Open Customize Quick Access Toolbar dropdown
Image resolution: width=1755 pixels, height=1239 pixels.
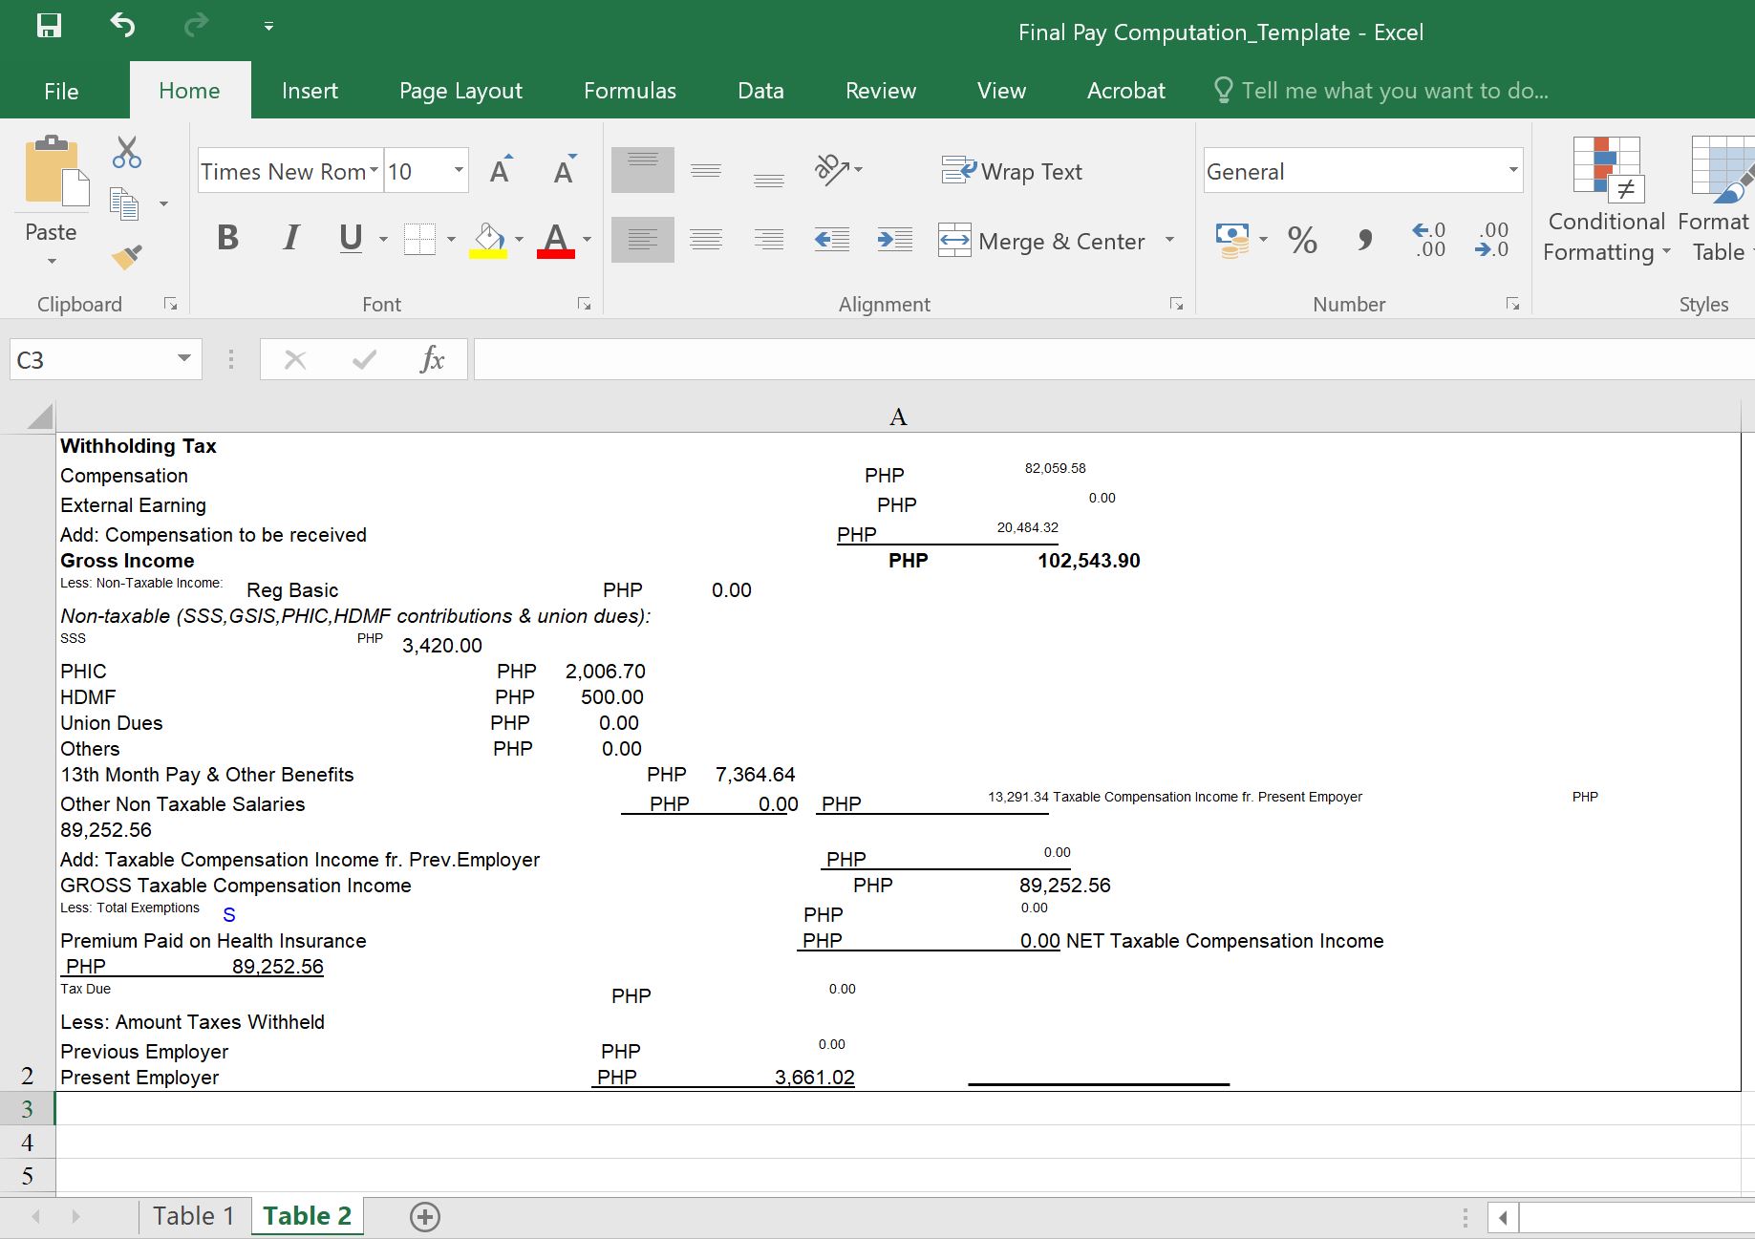pos(268,27)
